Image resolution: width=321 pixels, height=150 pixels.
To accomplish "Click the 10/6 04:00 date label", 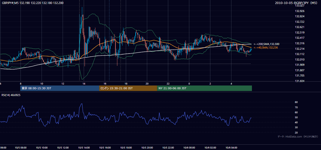I will pyautogui.click(x=231, y=148).
